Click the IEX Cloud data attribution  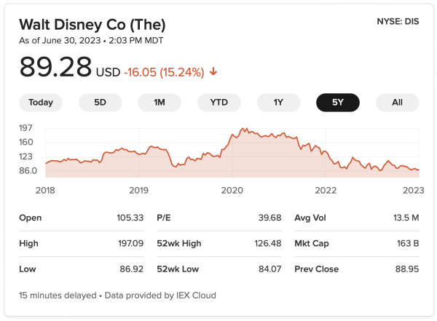point(194,296)
